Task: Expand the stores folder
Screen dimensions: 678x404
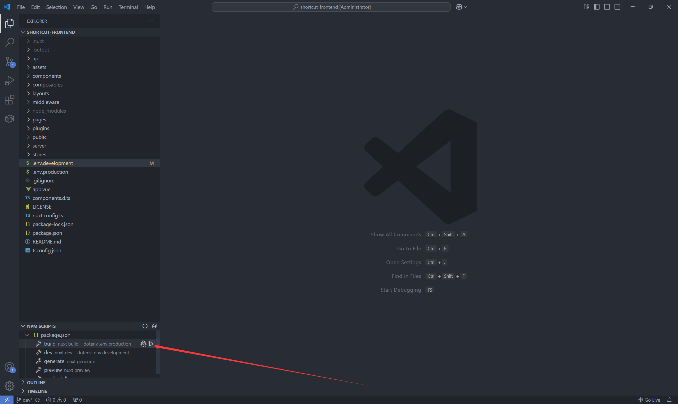Action: (90, 154)
